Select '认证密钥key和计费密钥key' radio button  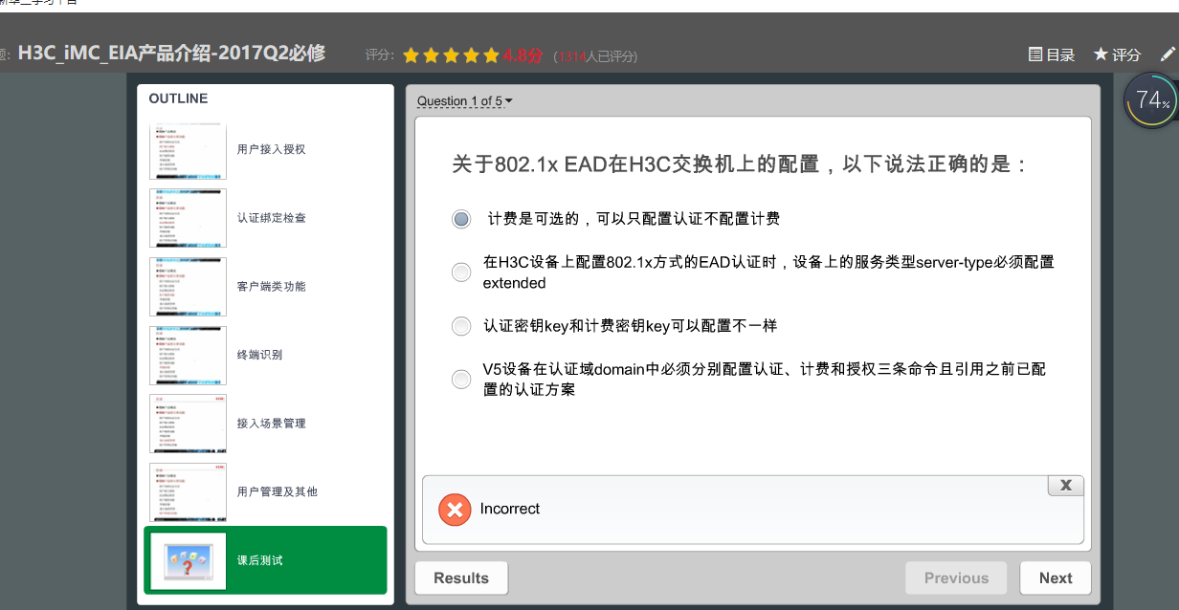click(461, 326)
